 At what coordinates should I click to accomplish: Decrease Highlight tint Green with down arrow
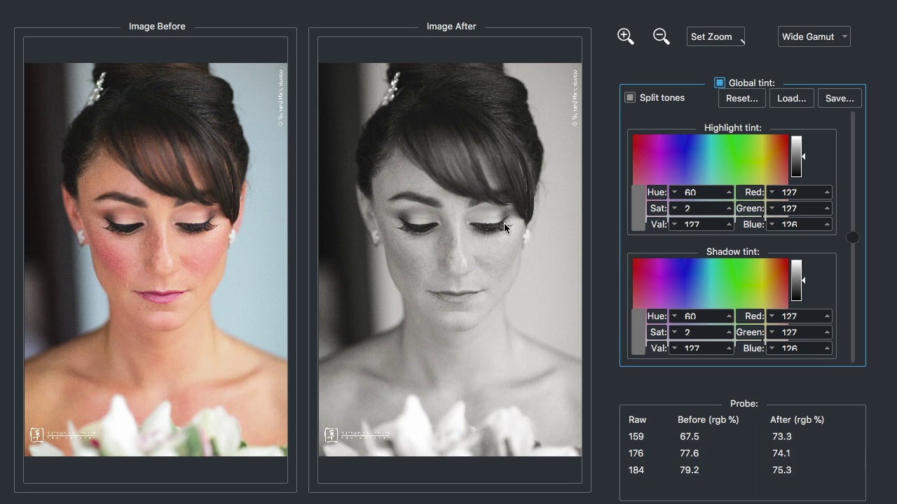[x=772, y=209]
